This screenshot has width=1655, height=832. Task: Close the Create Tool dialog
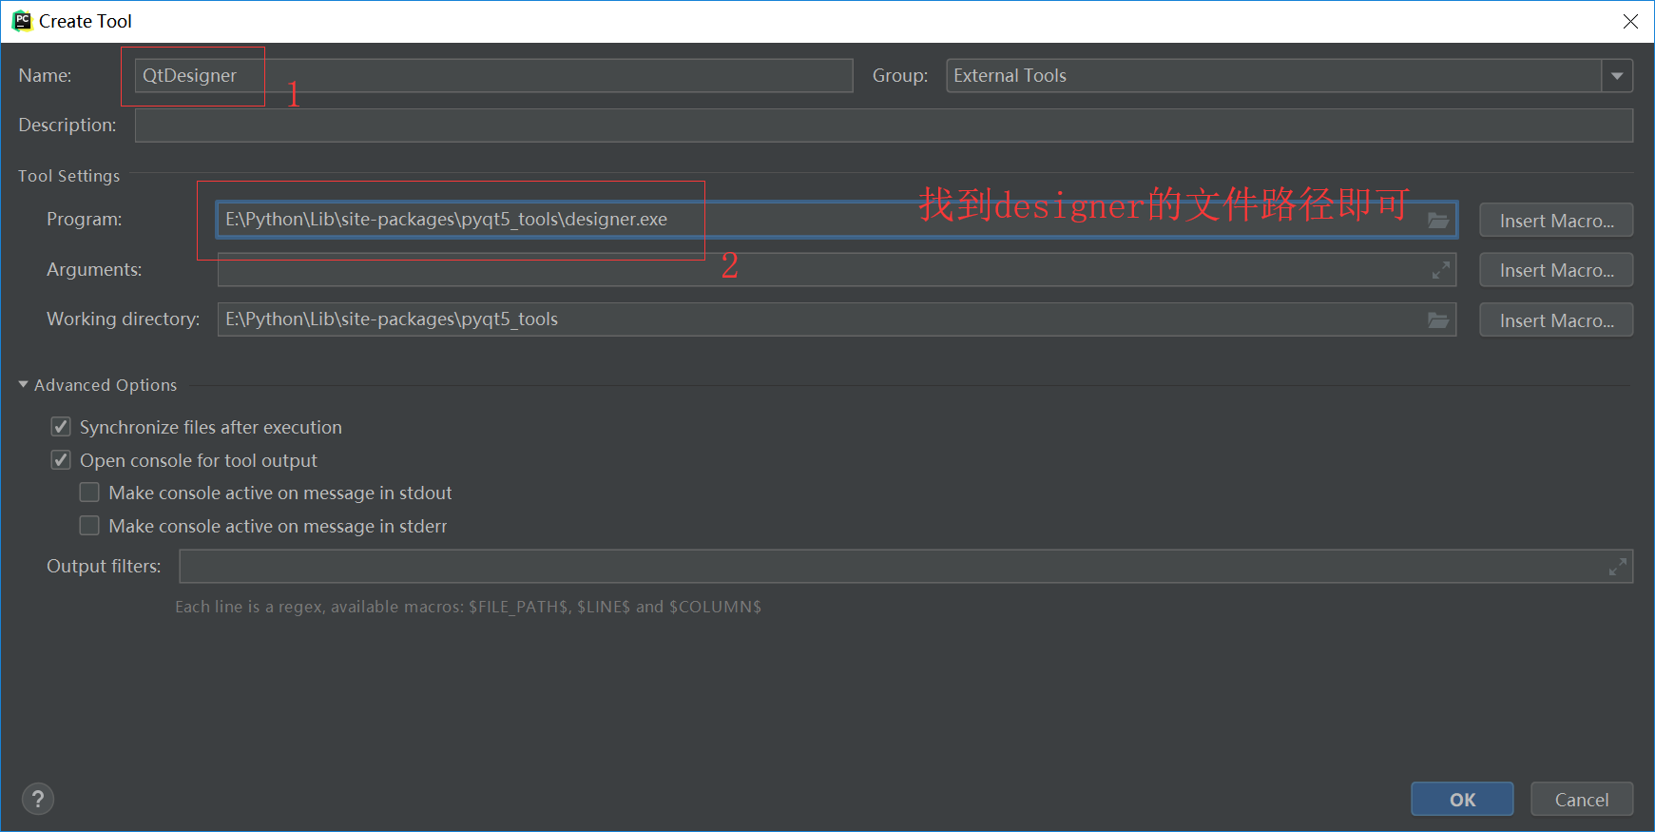point(1630,21)
